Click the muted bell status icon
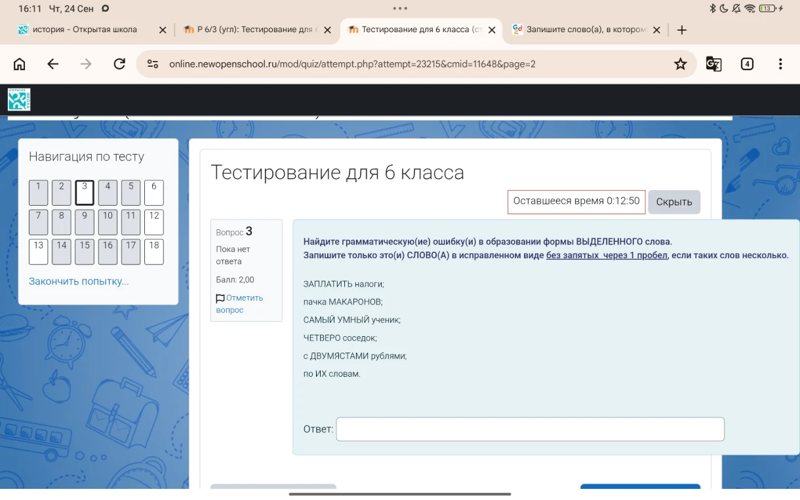The height and width of the screenshot is (500, 800). point(736,9)
